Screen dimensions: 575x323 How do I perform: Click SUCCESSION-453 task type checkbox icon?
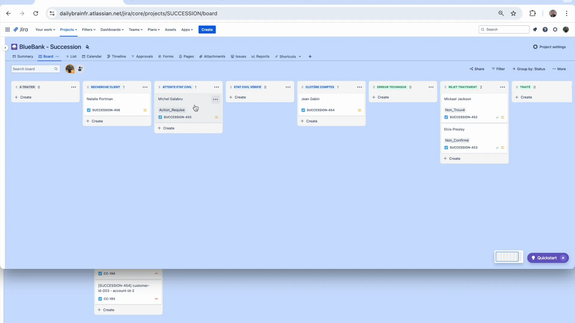pos(446,148)
